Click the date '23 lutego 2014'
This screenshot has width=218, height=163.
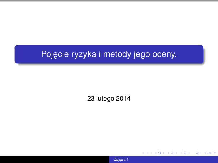coord(109,99)
